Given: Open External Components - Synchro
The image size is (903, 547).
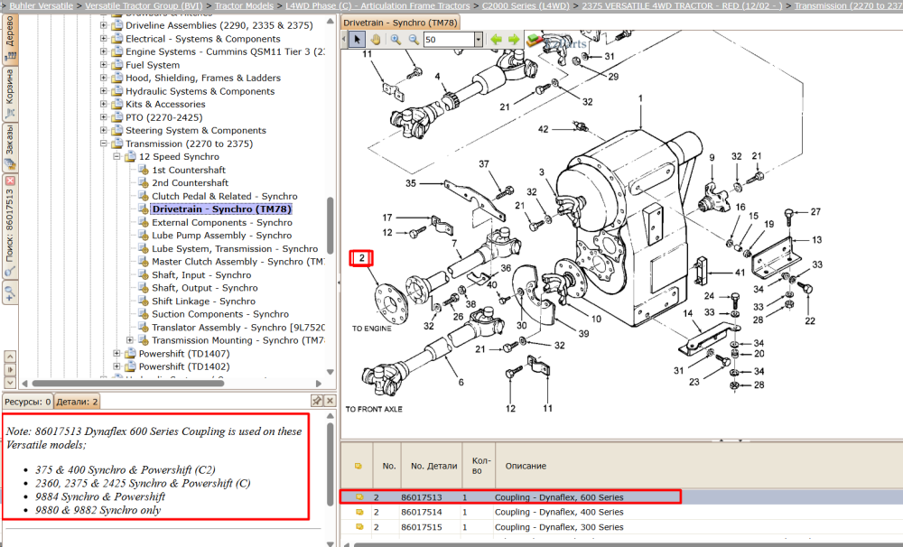Looking at the screenshot, I should [x=222, y=222].
